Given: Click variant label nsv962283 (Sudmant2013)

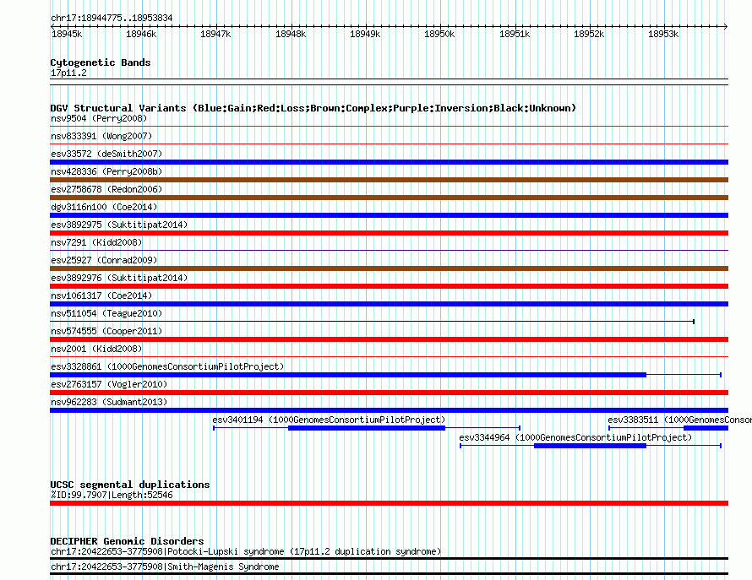Looking at the screenshot, I should click(109, 402).
